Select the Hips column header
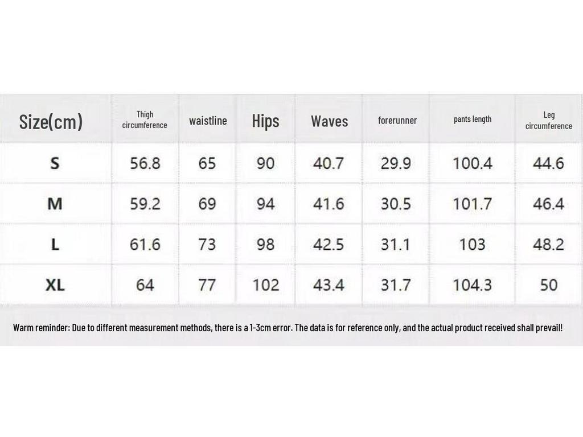This screenshot has height=437, width=583. (265, 121)
